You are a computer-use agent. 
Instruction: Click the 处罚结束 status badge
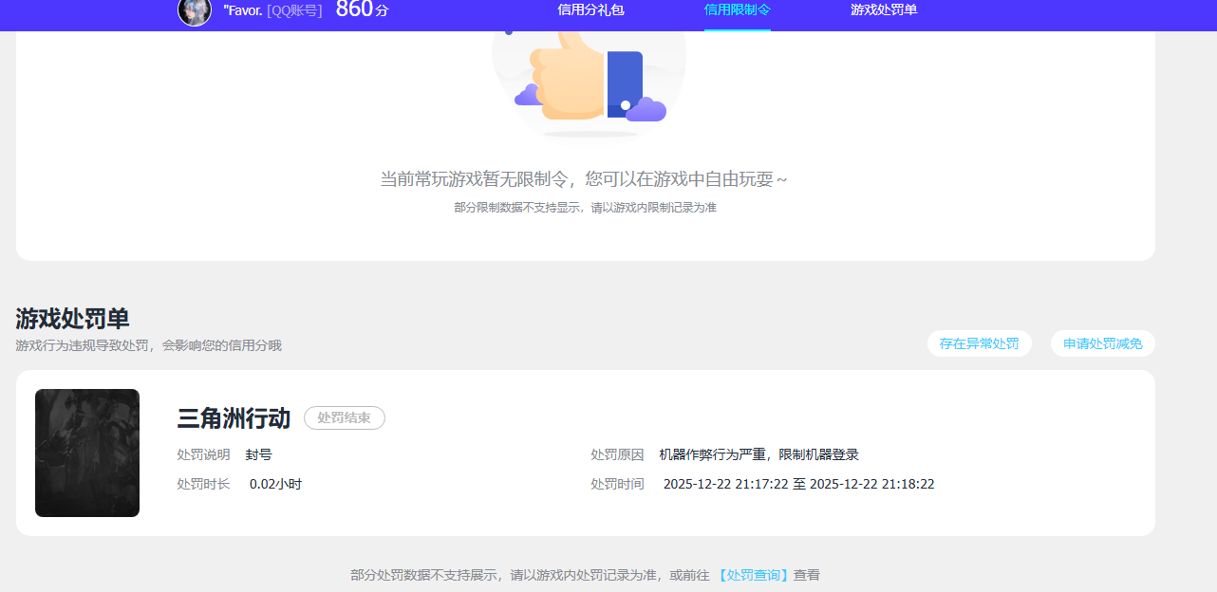click(344, 418)
